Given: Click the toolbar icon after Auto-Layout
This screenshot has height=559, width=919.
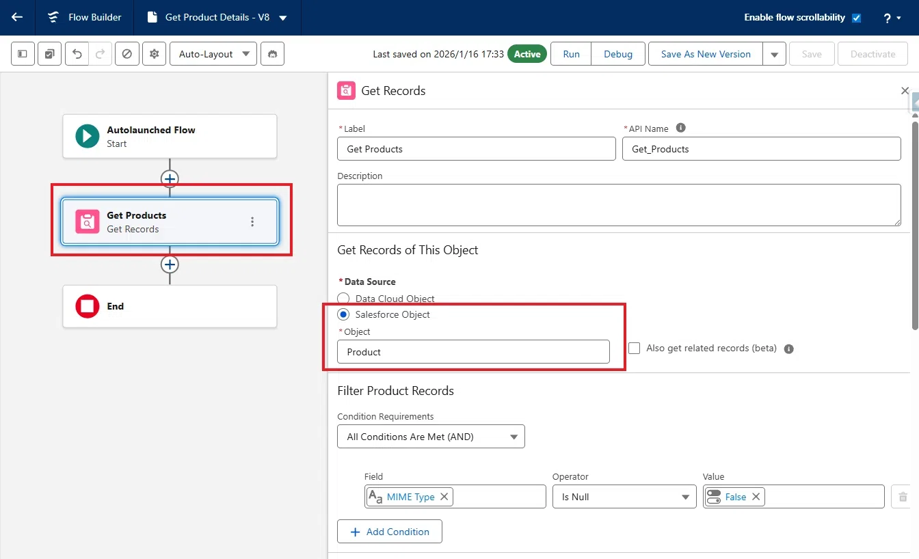Looking at the screenshot, I should (272, 54).
